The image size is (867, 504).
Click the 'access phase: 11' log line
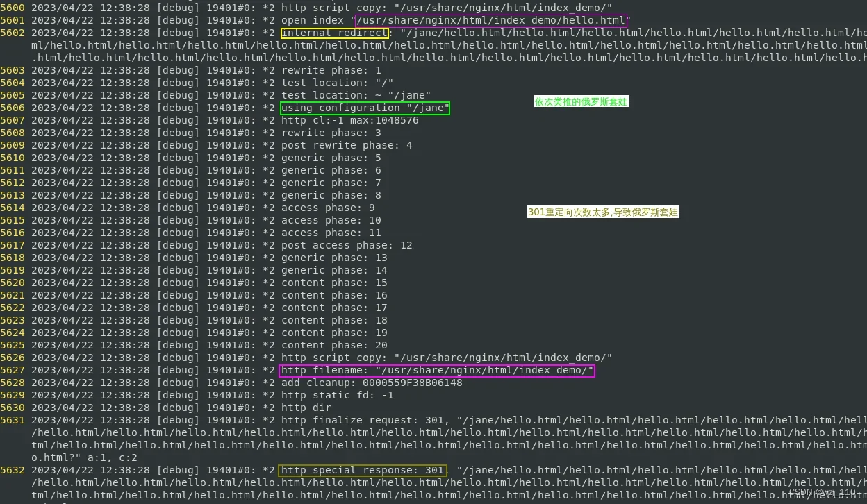pos(191,233)
